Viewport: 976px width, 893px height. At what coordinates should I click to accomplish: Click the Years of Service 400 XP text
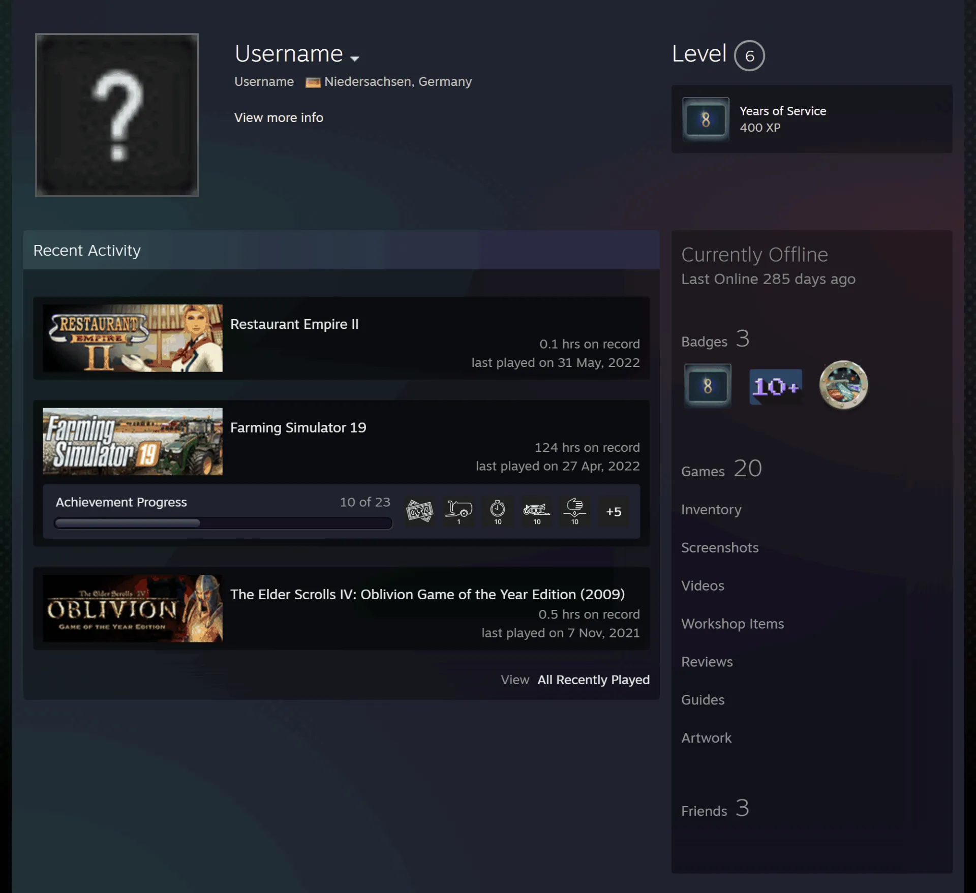tap(783, 119)
